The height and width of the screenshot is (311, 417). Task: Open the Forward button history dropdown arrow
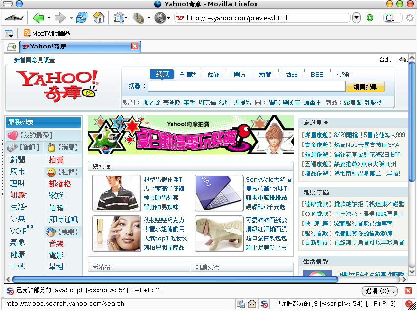tap(71, 18)
